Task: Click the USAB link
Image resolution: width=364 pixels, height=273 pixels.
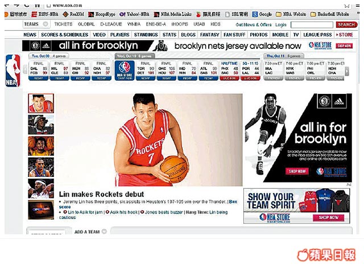Action: 199,24
